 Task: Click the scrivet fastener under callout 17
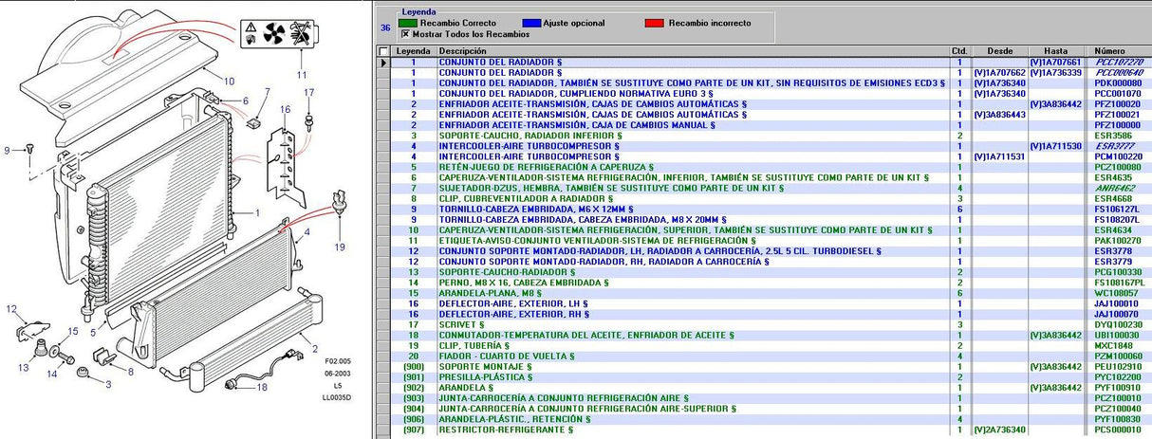pyautogui.click(x=310, y=119)
